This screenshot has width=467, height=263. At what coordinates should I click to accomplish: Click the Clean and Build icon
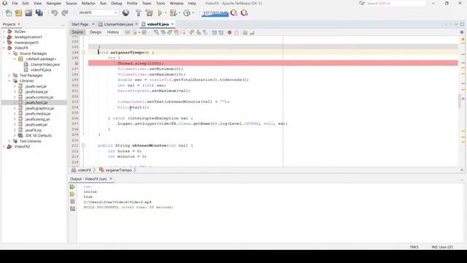(149, 13)
